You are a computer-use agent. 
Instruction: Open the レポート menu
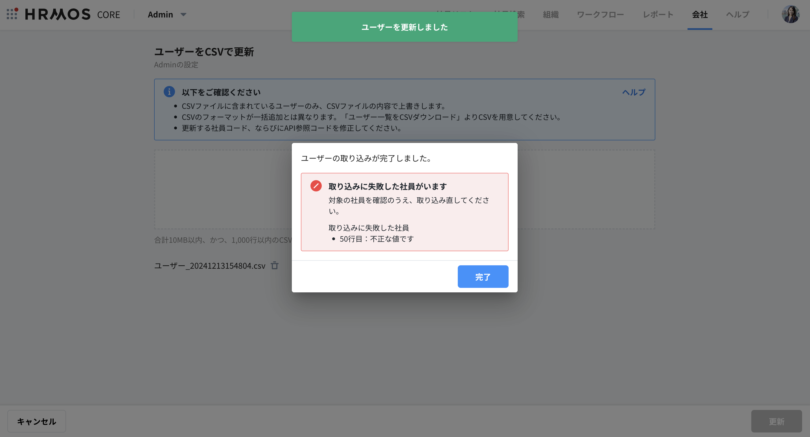coord(658,14)
